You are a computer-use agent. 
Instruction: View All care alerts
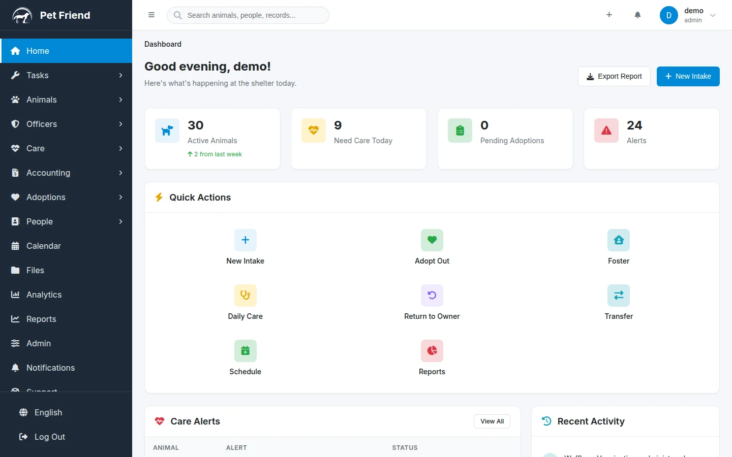point(492,421)
